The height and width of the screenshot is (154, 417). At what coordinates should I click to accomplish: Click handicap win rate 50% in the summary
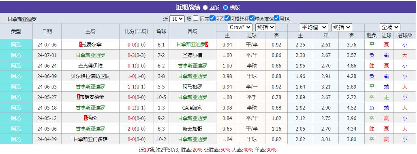(225, 150)
